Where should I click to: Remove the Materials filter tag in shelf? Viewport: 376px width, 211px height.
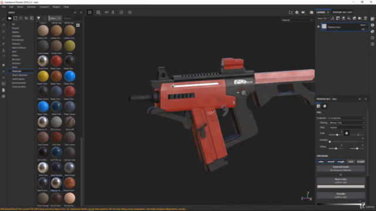point(59,18)
